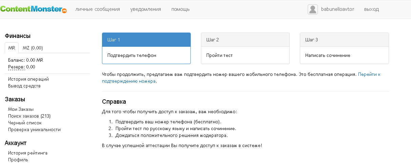411x164 pixels.
Task: Click Пройти тест step text
Action: [x=220, y=55]
